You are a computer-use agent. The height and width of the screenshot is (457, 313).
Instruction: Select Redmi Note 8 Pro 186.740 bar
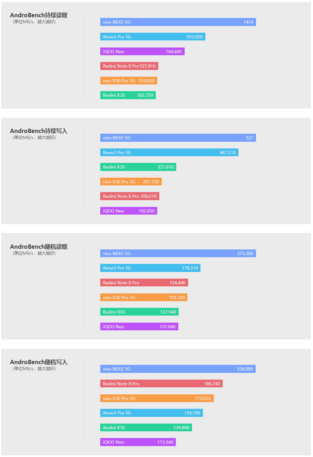coord(161,383)
